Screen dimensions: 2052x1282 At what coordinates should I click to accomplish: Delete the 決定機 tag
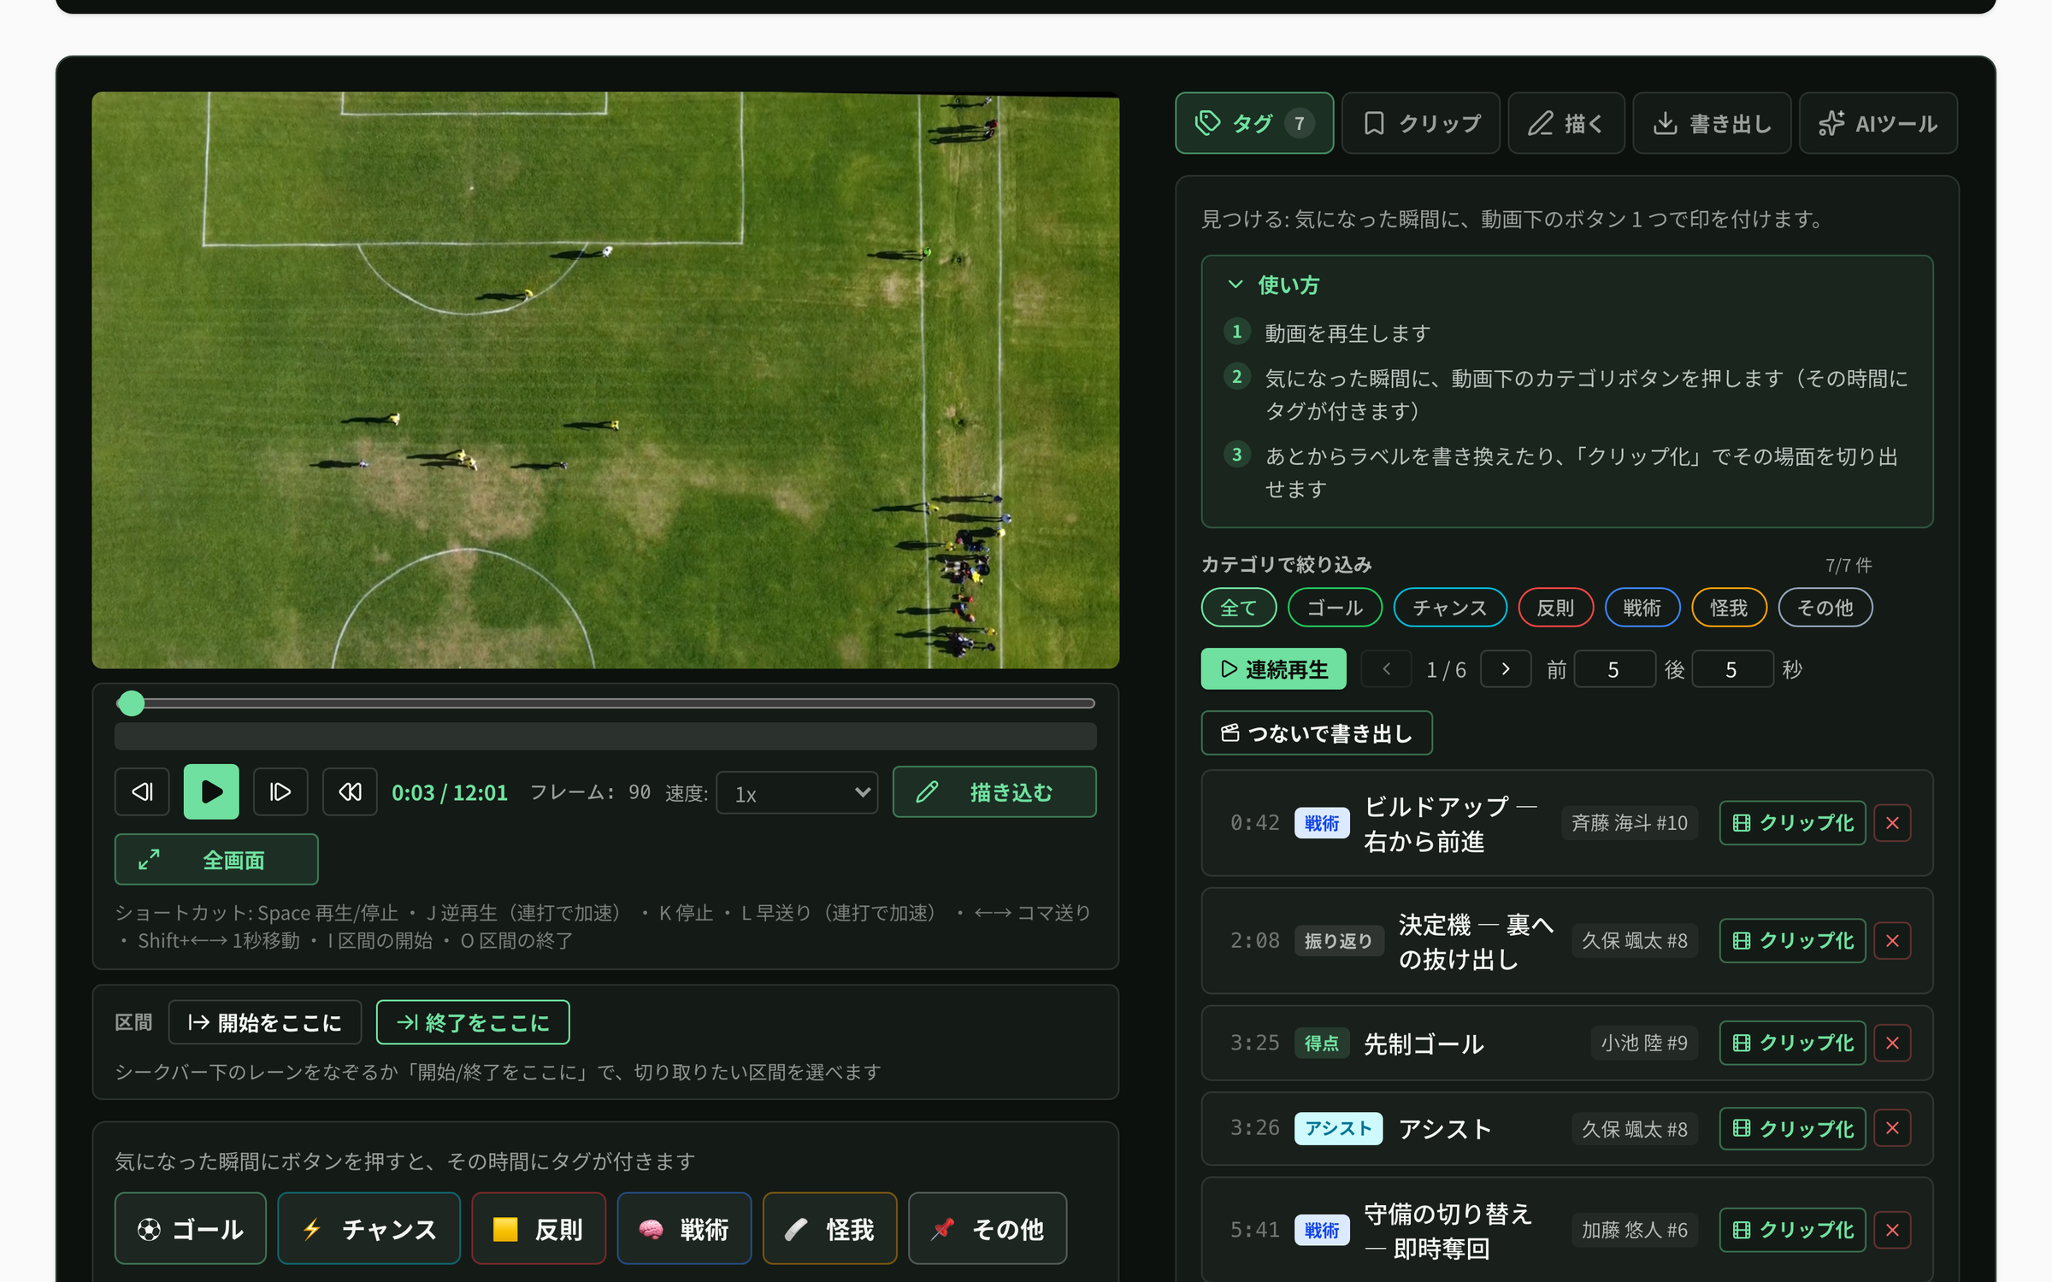(x=1892, y=941)
